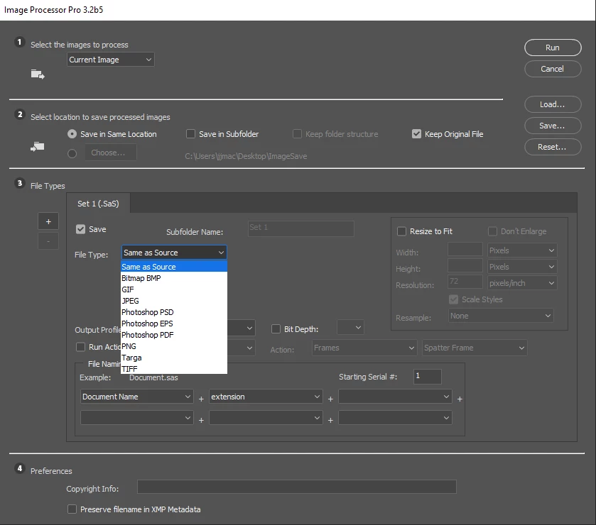Enable the Bit Depth checkbox

click(276, 328)
